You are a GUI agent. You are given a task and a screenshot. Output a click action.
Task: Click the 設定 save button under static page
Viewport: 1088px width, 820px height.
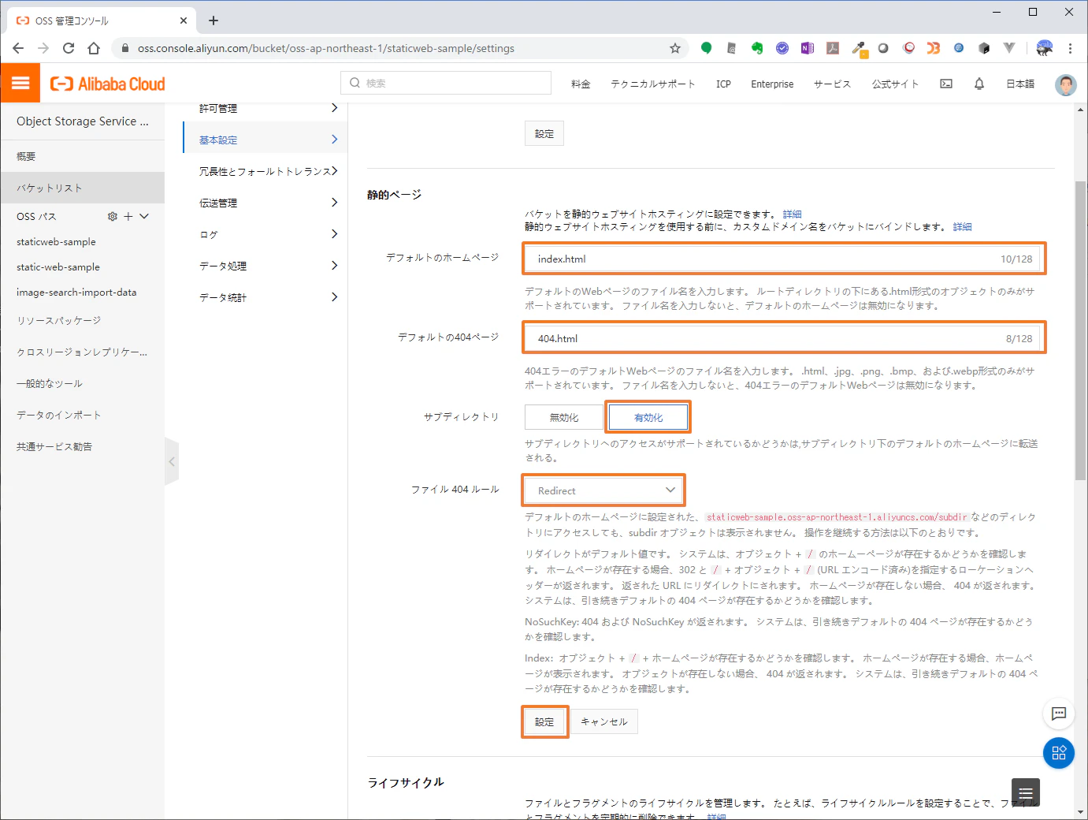[544, 721]
